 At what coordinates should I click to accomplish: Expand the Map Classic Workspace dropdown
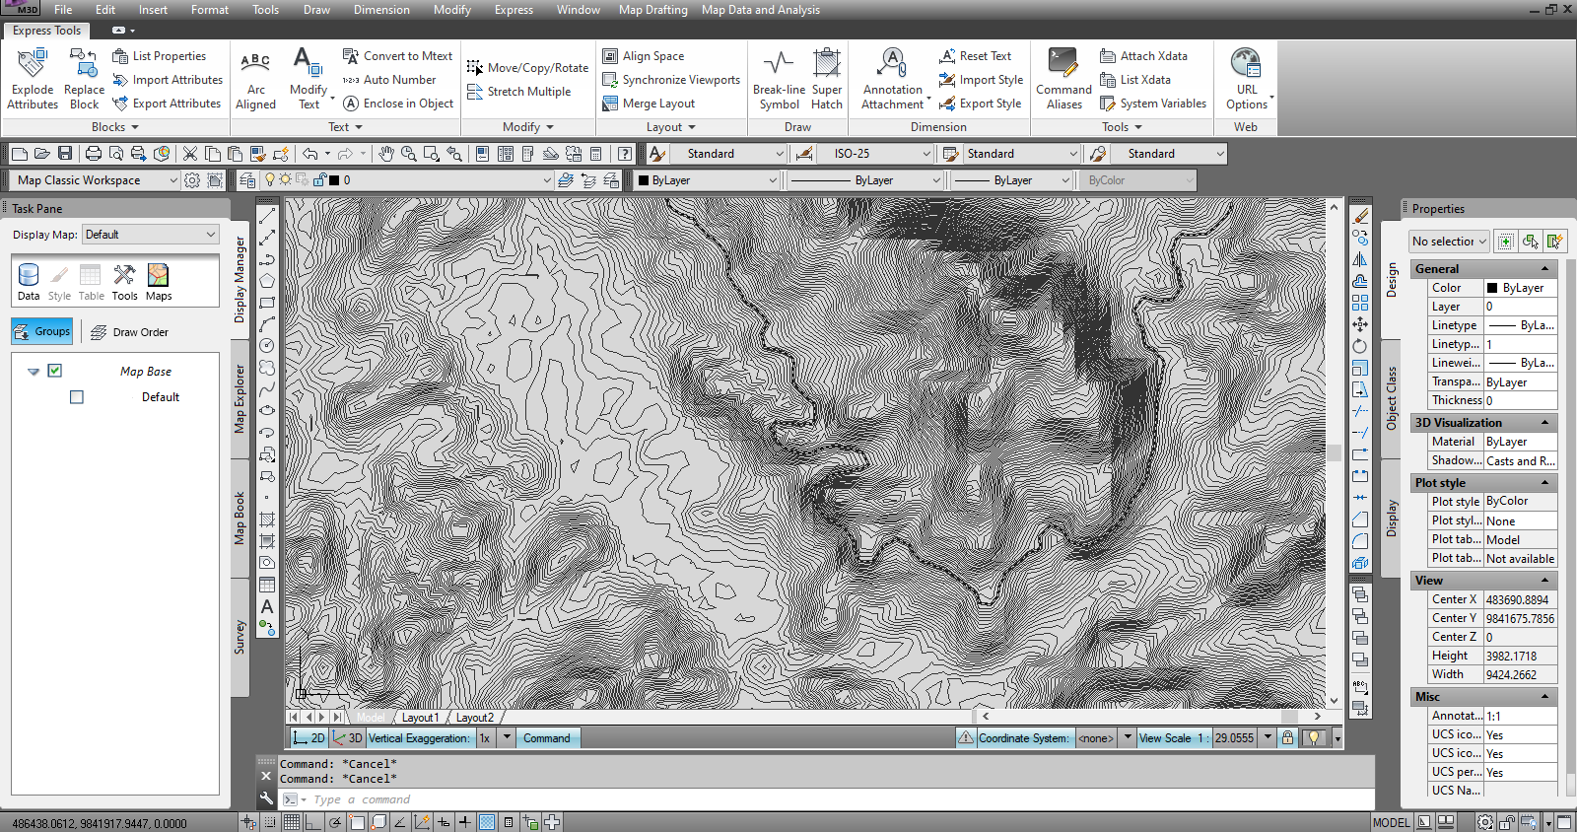click(x=173, y=180)
